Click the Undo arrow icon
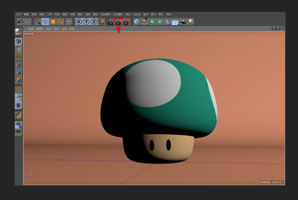 (x=20, y=22)
